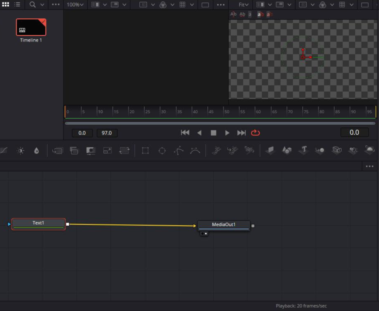
Task: Toggle region of interest in left viewer
Action: point(143,5)
